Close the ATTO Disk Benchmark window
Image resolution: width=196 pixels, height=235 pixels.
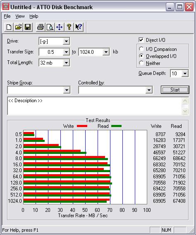[189, 7]
